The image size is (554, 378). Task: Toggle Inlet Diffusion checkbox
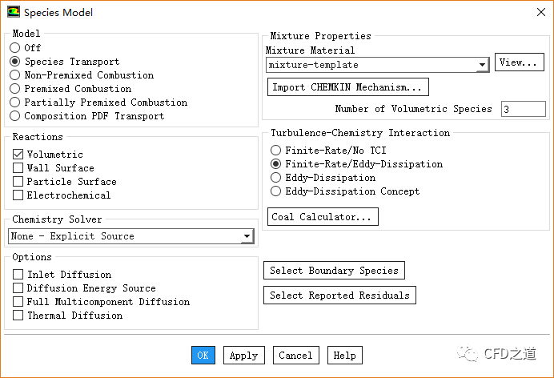coord(18,275)
